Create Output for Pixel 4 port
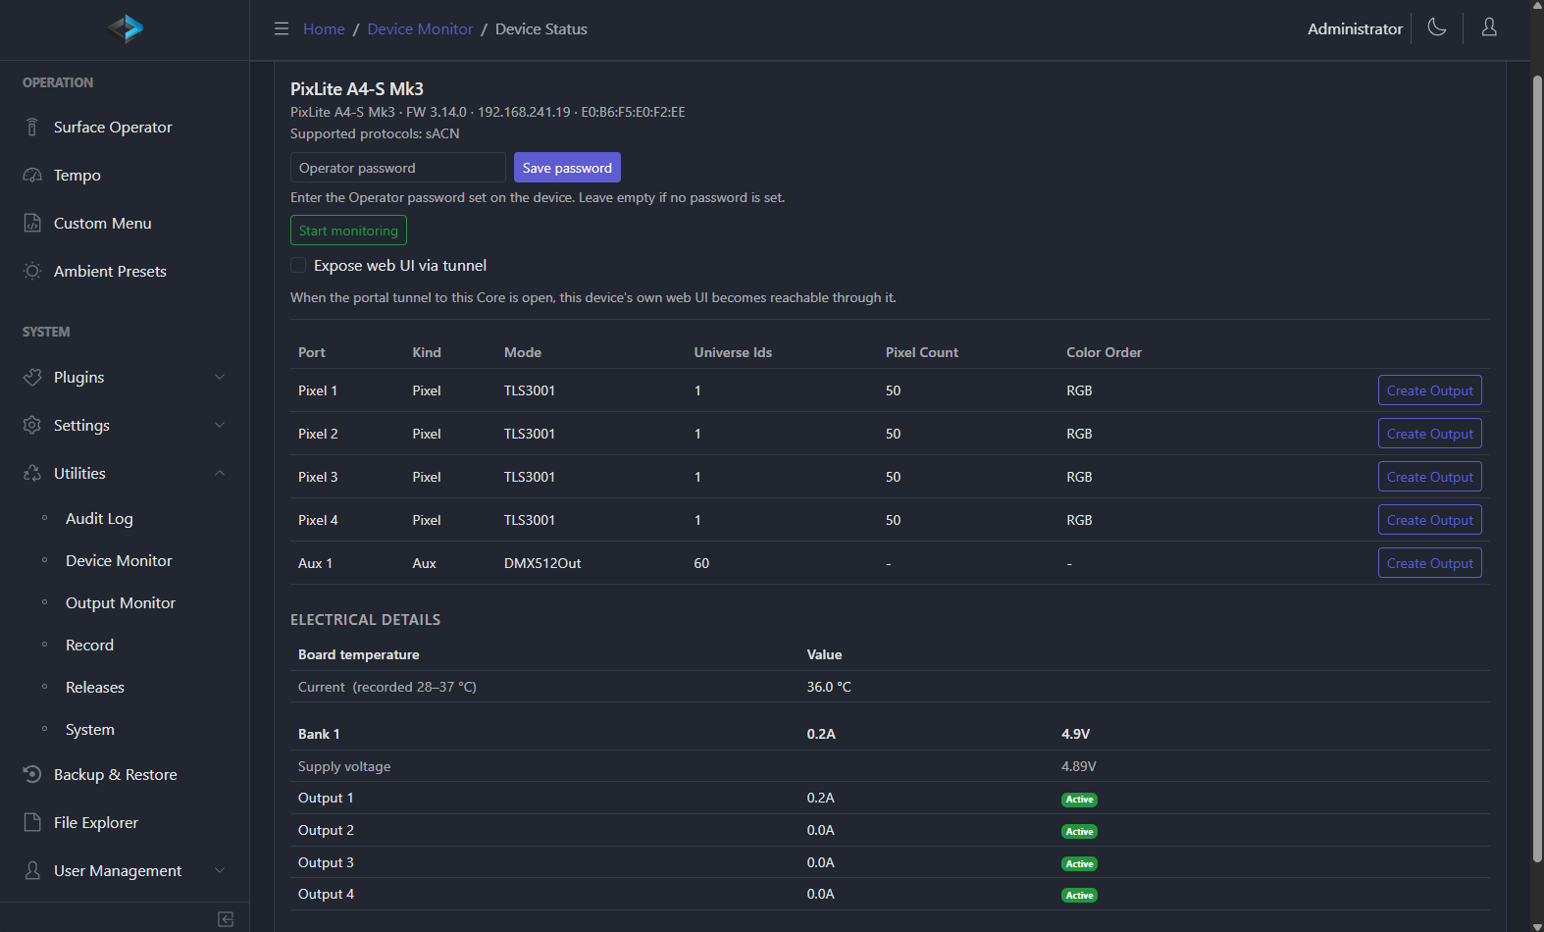This screenshot has width=1544, height=932. [1429, 520]
